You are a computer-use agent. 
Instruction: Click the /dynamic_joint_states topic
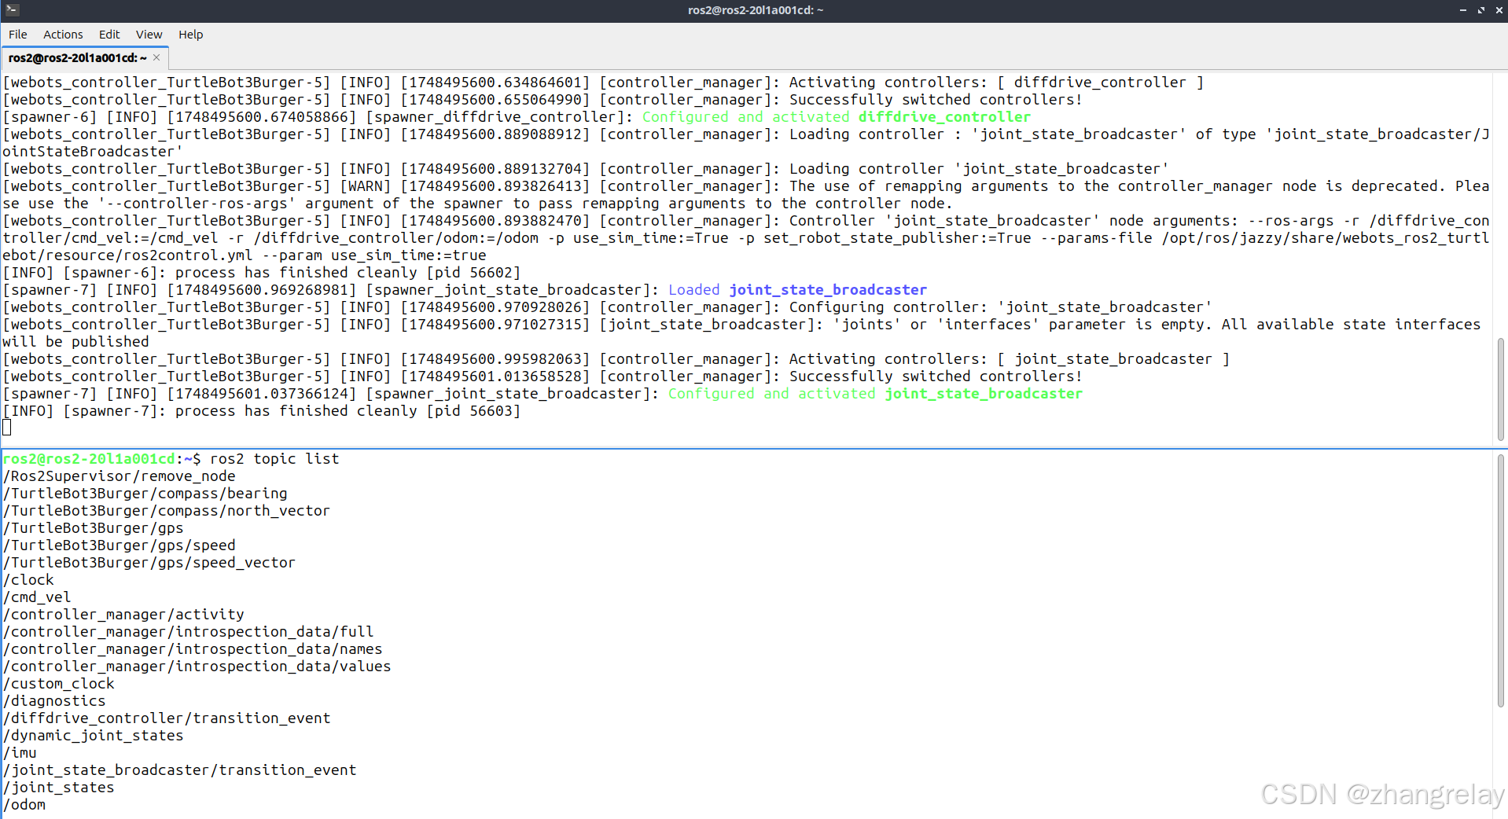pyautogui.click(x=94, y=736)
